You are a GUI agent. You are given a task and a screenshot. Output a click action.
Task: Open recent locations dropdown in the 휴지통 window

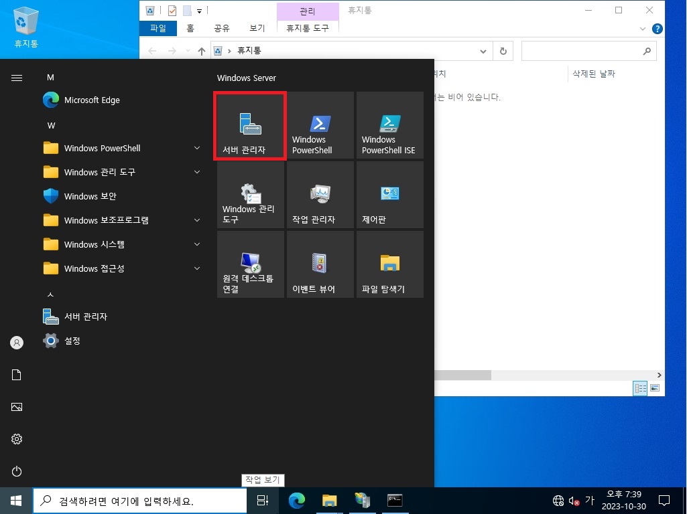(x=188, y=51)
